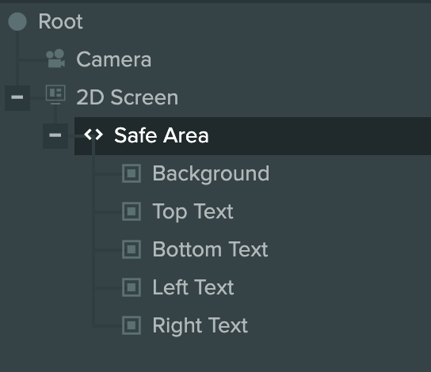Screen dimensions: 431x372
Task: Collapse the 2D Screen node
Action: pos(17,97)
